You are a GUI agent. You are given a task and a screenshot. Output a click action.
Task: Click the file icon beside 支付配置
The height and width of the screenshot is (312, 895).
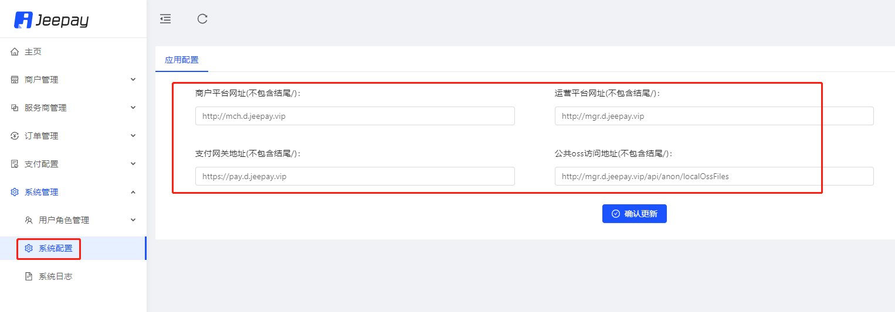pos(15,164)
